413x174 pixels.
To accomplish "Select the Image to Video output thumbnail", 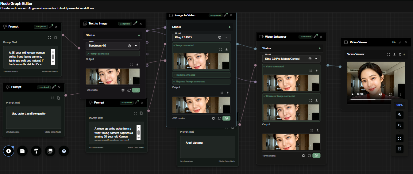I will coord(201,105).
